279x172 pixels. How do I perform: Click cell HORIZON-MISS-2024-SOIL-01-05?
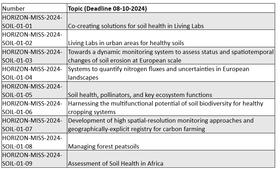coord(34,90)
